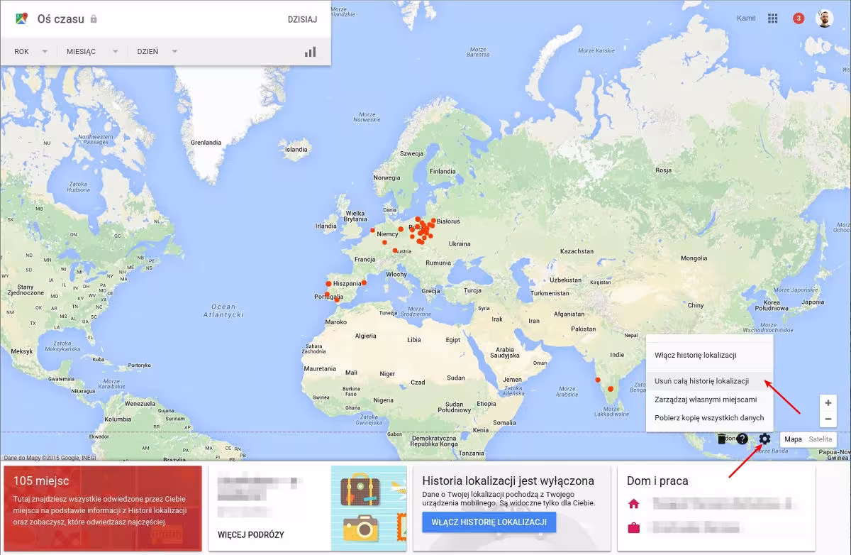Open the settings gear icon
The height and width of the screenshot is (555, 851).
coord(764,439)
